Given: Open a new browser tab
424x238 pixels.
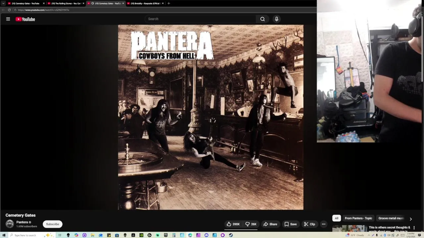Looking at the screenshot, I should click(169, 3).
